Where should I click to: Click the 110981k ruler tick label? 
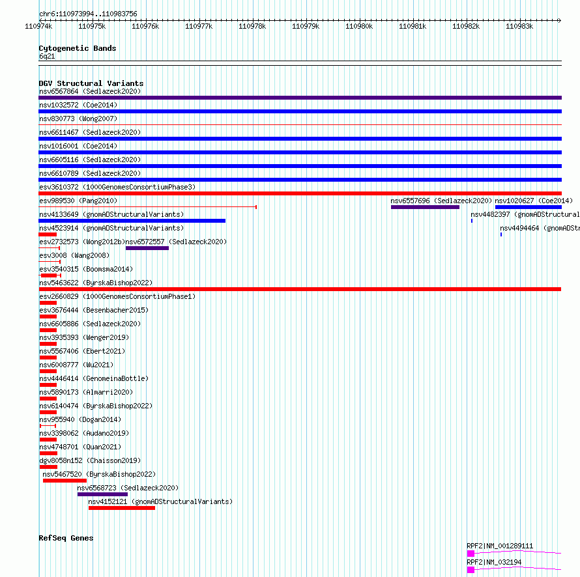click(x=413, y=26)
